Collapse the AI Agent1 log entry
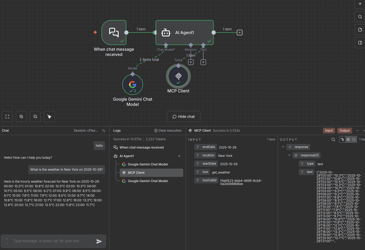The image size is (365, 250). point(179,156)
